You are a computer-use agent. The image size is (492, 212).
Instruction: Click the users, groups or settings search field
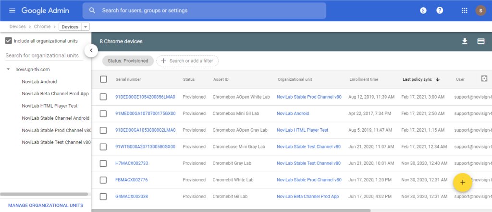coord(204,11)
